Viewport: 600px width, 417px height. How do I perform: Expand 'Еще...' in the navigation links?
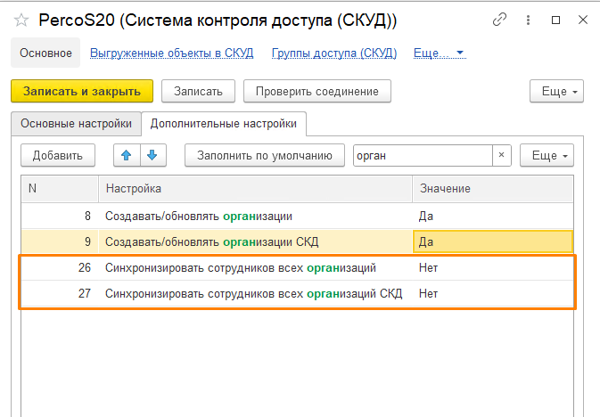pos(439,53)
